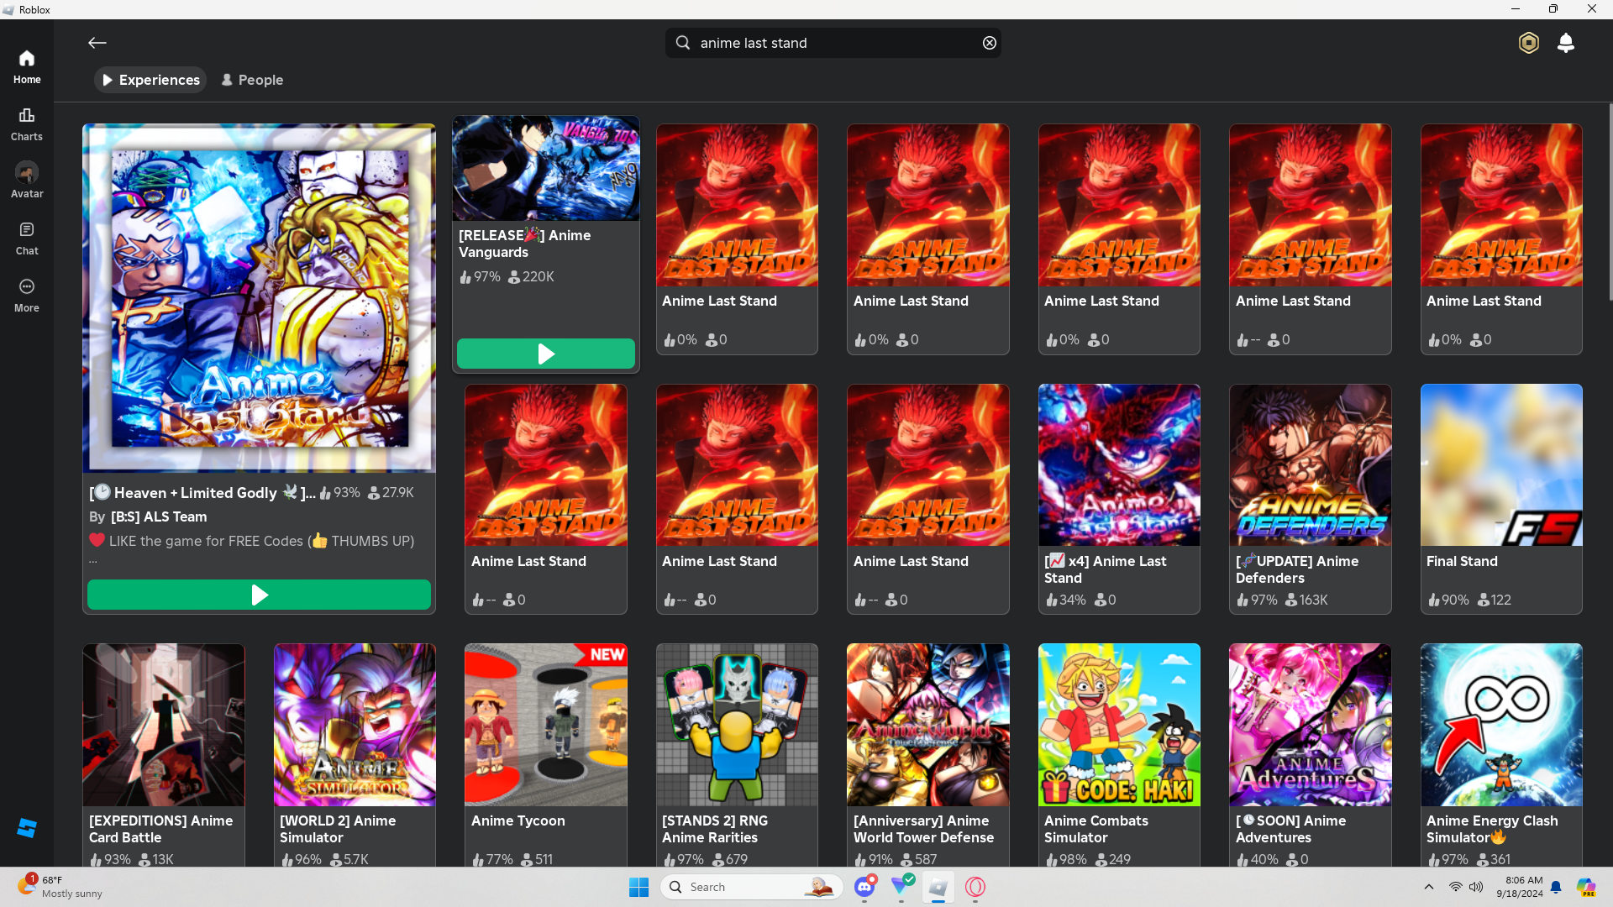Open the notifications bell icon

[x=1565, y=43]
